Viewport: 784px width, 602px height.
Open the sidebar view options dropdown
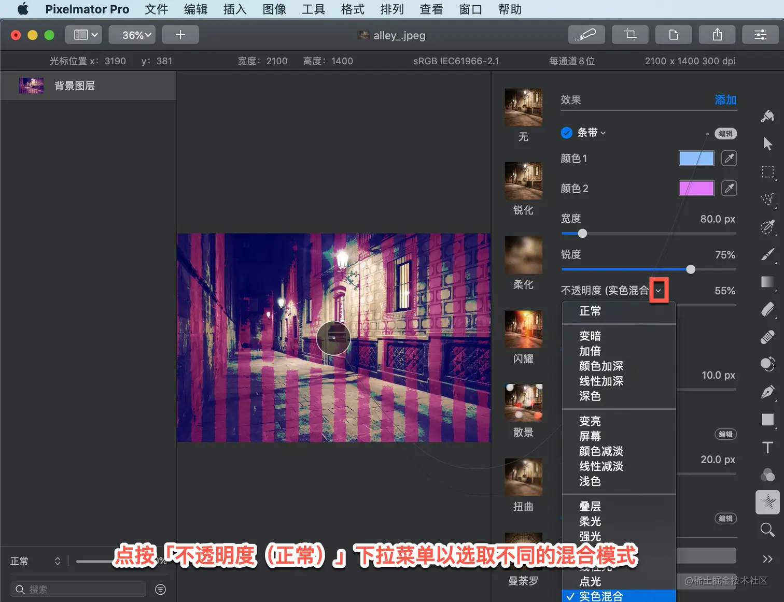[83, 35]
